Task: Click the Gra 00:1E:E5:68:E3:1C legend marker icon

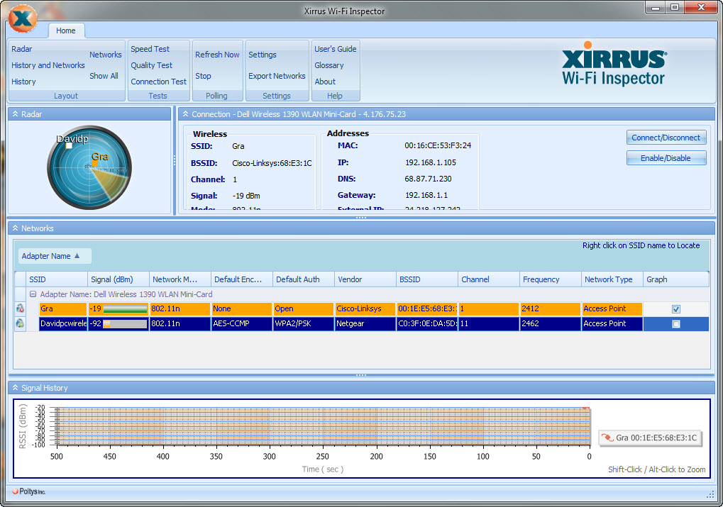Action: click(608, 438)
